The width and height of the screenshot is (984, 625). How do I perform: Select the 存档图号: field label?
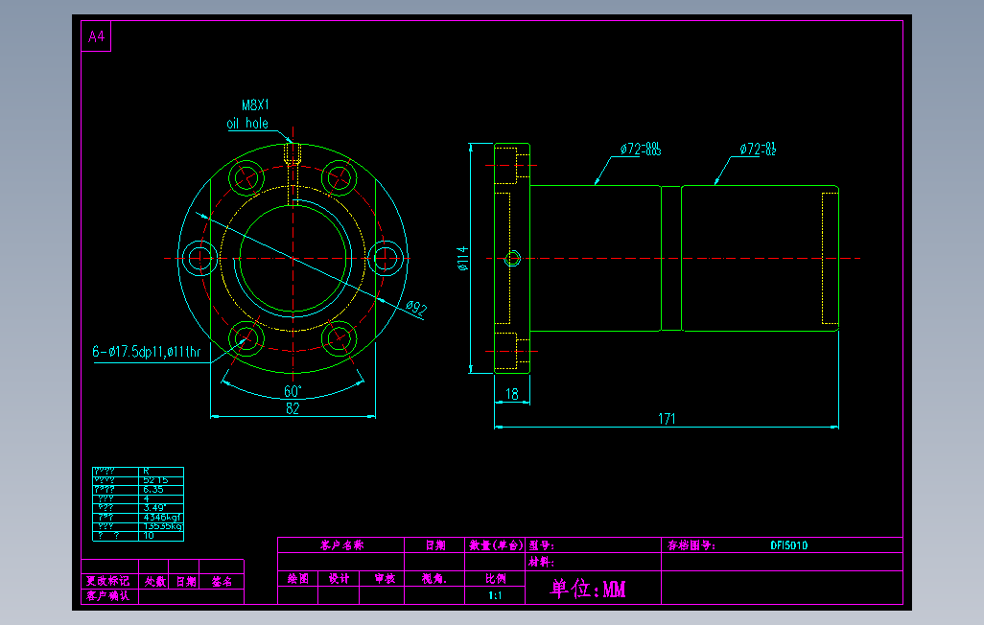point(691,545)
